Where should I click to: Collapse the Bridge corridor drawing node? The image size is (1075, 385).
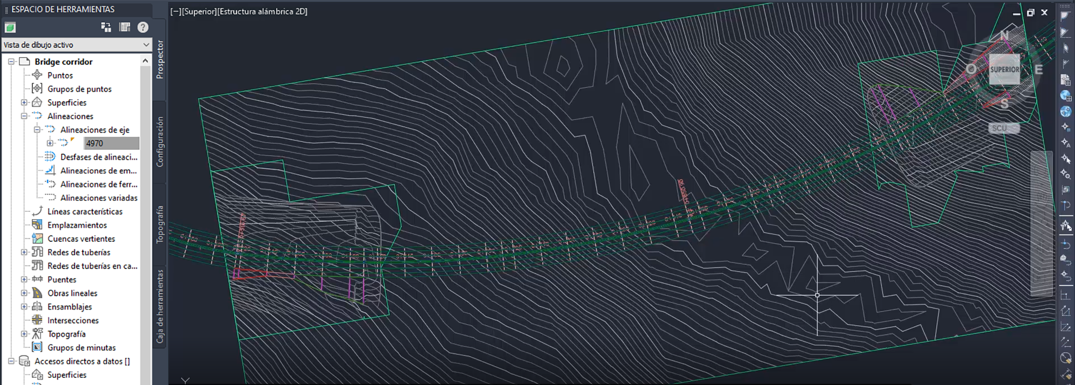point(11,62)
